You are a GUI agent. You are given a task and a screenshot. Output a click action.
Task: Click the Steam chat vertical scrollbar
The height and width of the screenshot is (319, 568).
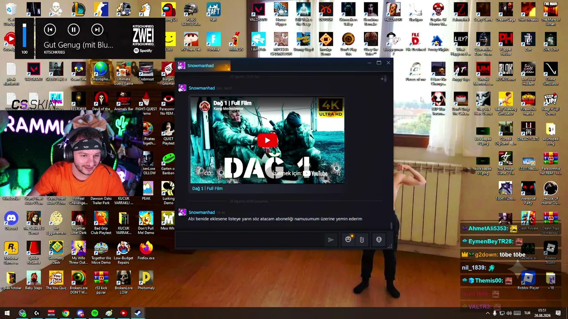click(x=391, y=226)
